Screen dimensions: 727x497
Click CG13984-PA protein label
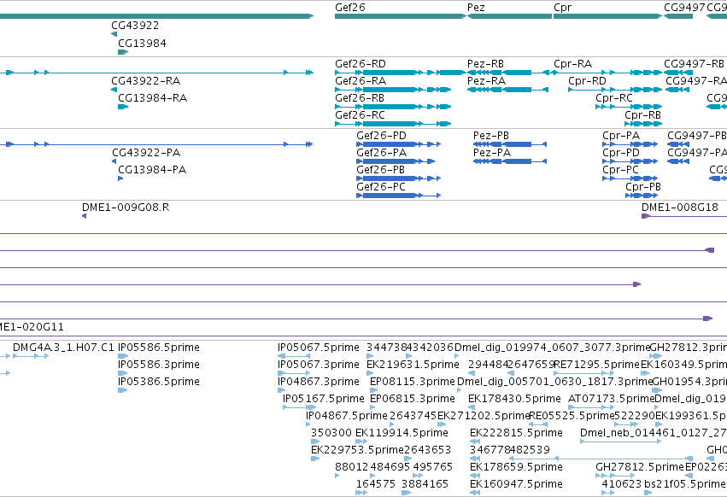coord(152,170)
